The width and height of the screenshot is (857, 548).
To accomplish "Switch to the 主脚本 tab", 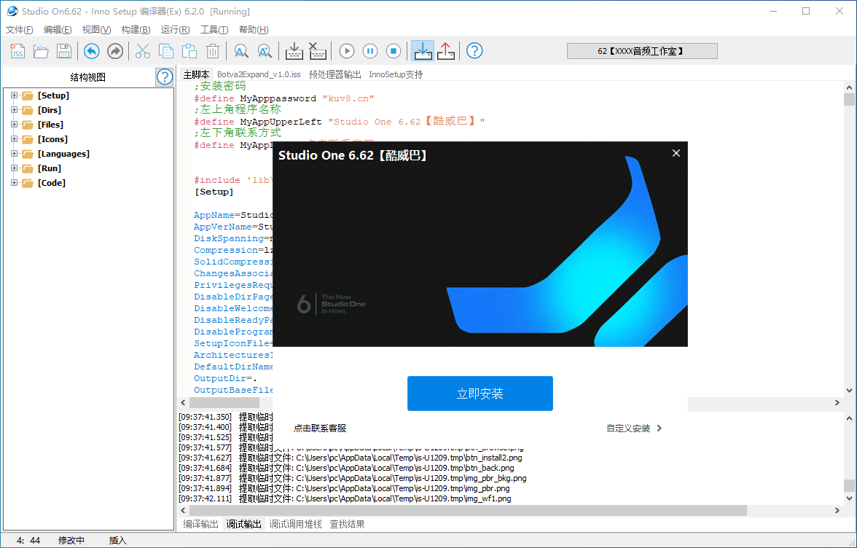I will (196, 74).
